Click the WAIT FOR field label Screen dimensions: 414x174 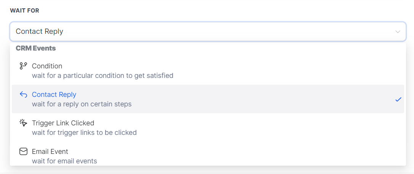pyautogui.click(x=24, y=11)
